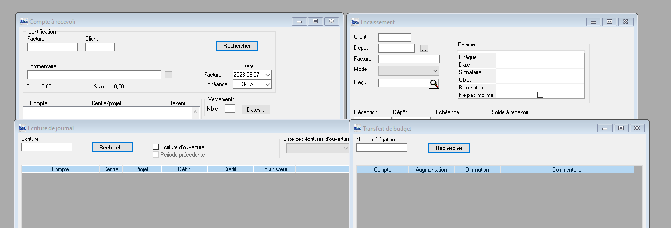
Task: Click the No de délégation input field
Action: click(x=382, y=148)
